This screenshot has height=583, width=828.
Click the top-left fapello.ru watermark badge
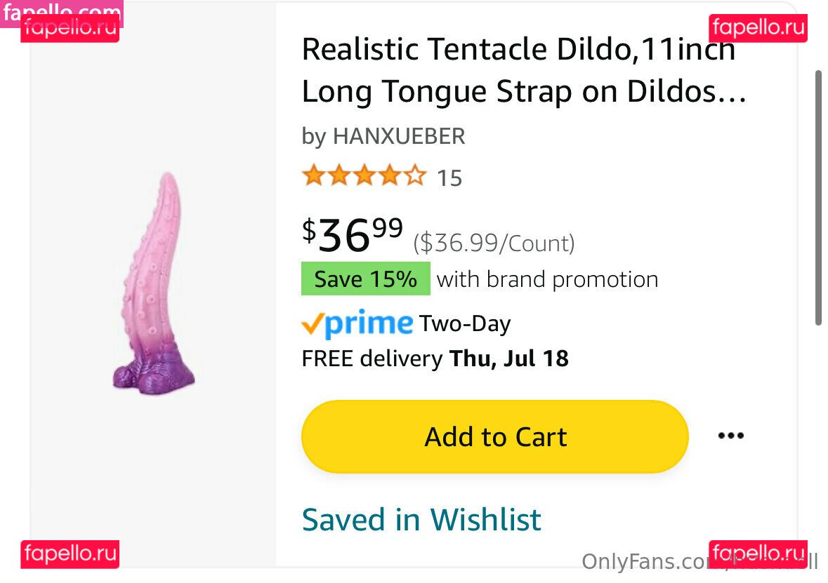70,29
